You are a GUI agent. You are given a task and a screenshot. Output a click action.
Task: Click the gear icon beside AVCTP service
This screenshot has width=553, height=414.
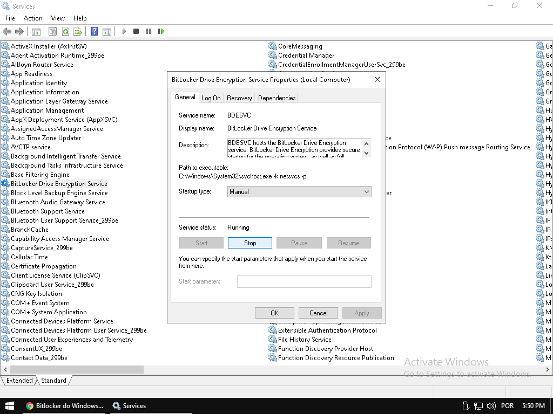coord(5,147)
